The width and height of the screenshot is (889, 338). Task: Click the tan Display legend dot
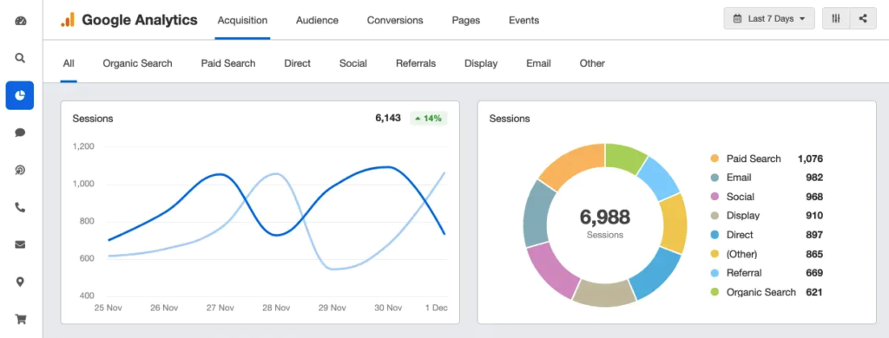click(x=714, y=216)
